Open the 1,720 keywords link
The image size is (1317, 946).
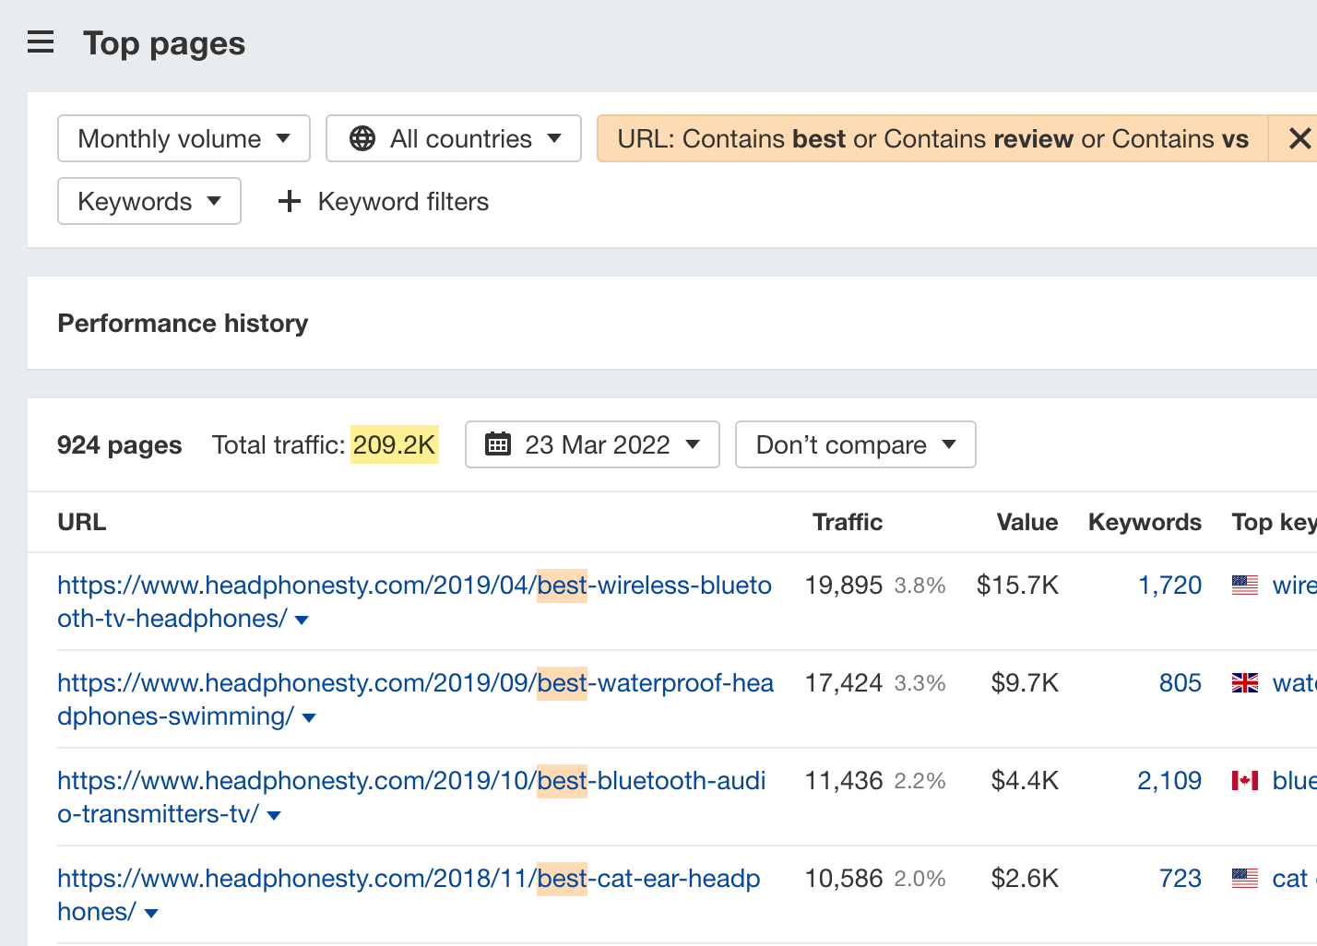coord(1169,584)
